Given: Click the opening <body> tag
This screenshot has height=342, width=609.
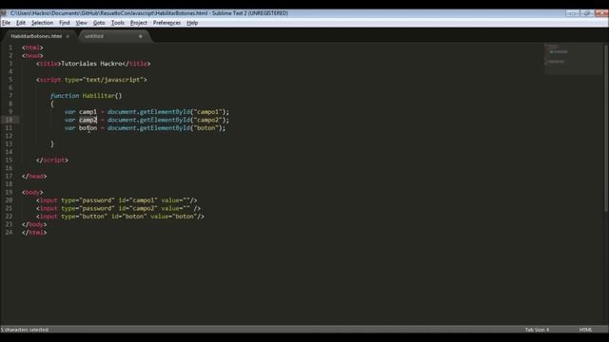Looking at the screenshot, I should pyautogui.click(x=32, y=192).
